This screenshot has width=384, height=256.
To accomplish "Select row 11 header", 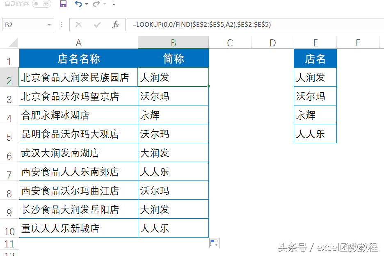I will (9, 244).
